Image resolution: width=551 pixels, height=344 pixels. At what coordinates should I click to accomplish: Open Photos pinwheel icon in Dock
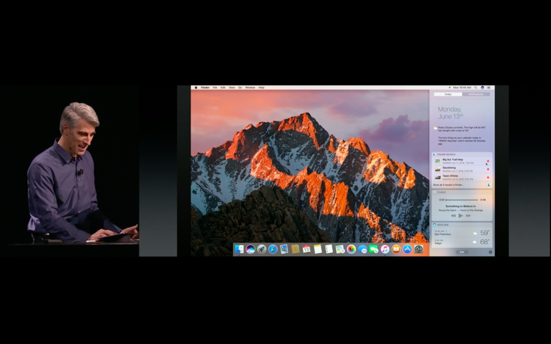[x=351, y=250]
